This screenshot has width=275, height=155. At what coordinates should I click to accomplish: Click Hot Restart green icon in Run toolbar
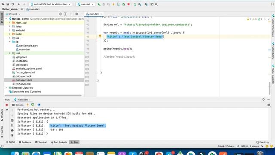33,105
